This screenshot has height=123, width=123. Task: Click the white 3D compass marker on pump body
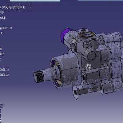[x=88, y=67]
